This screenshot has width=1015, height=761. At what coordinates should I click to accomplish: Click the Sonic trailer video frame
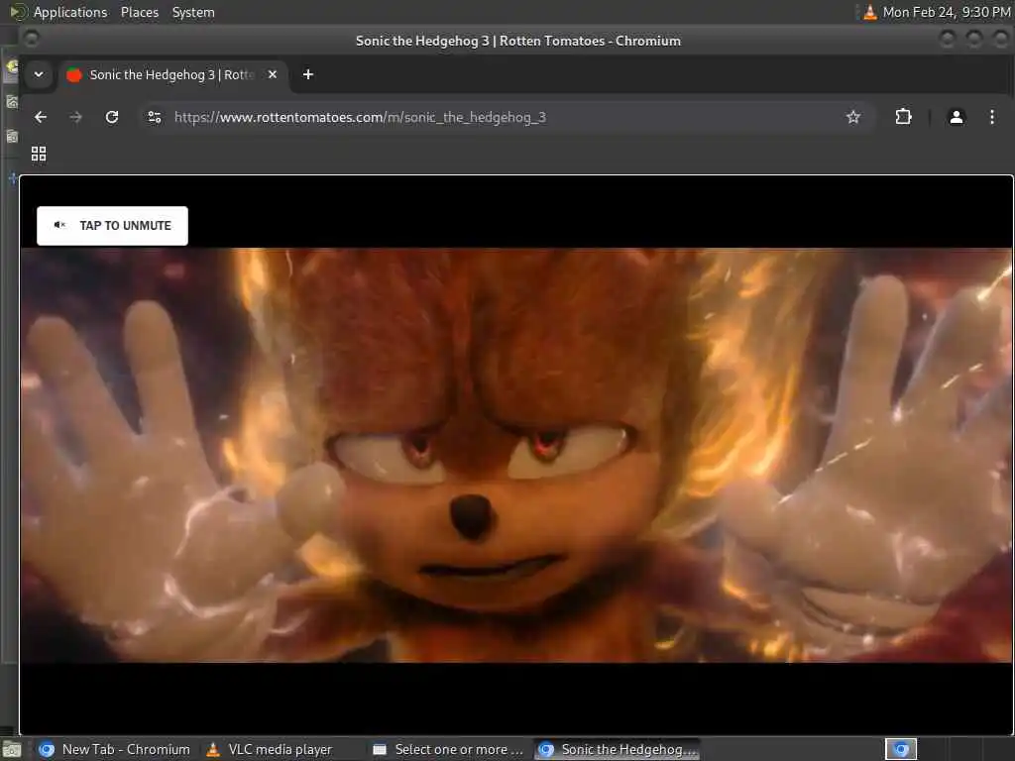coord(516,455)
